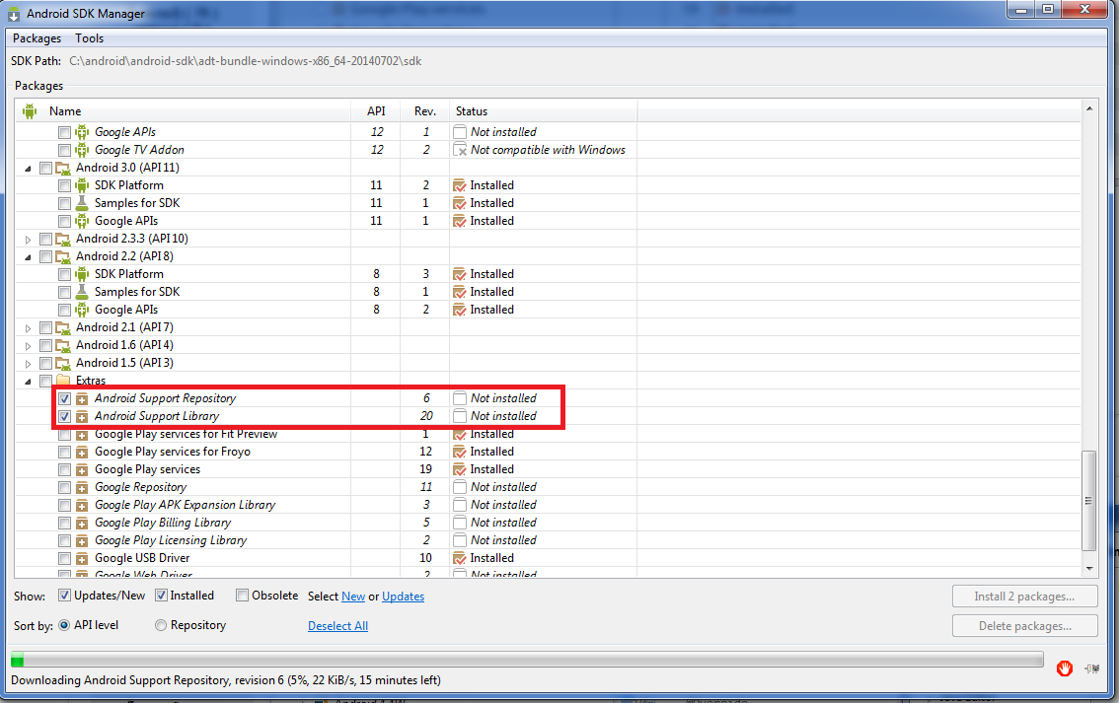The image size is (1119, 703).
Task: Click the Google Play services package icon
Action: click(82, 470)
